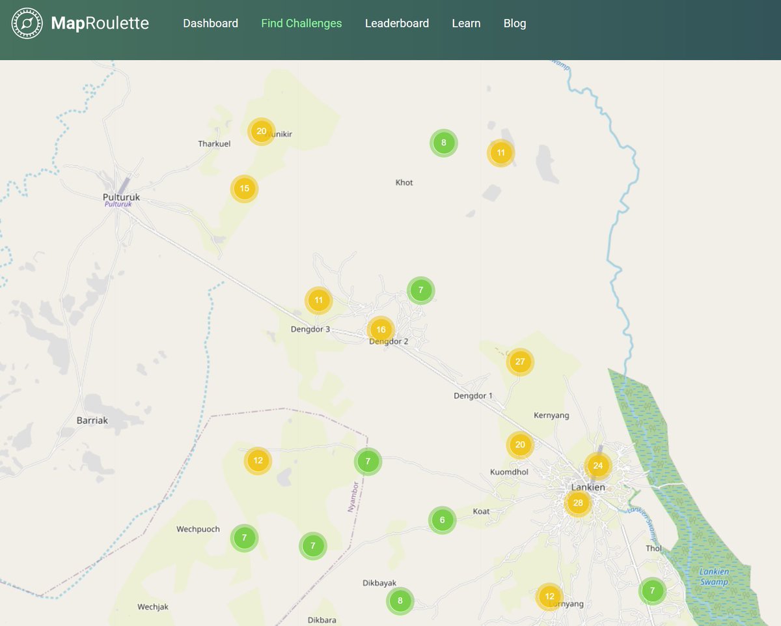The image size is (781, 626).
Task: Click the cluster of 20 above Kuomdhol
Action: click(x=519, y=444)
